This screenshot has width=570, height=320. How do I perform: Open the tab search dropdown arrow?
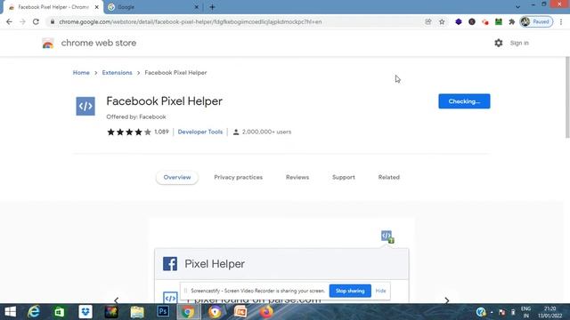(x=517, y=7)
